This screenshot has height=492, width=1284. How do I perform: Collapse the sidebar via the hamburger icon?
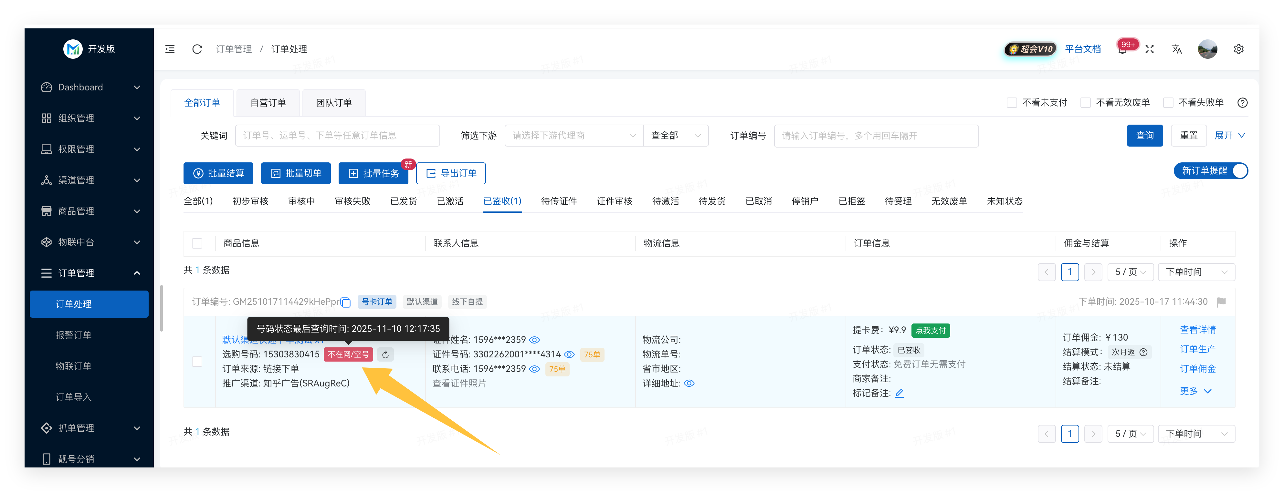(170, 49)
